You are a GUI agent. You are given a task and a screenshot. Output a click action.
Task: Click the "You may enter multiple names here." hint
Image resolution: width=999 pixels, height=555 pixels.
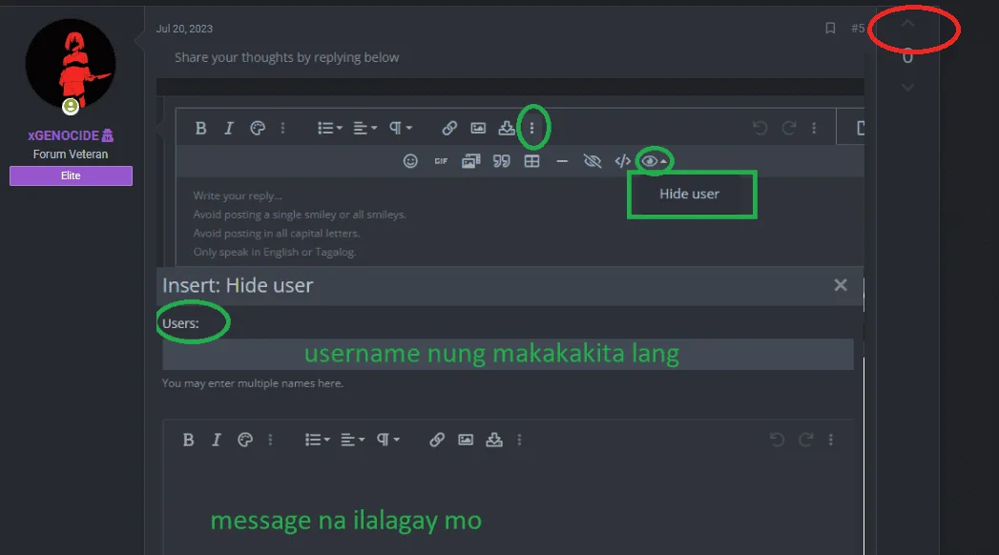pyautogui.click(x=252, y=383)
